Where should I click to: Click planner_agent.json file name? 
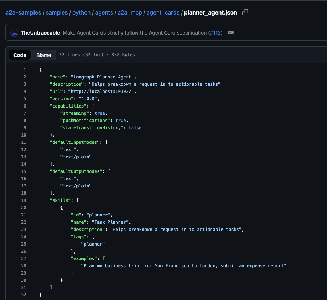coord(211,12)
